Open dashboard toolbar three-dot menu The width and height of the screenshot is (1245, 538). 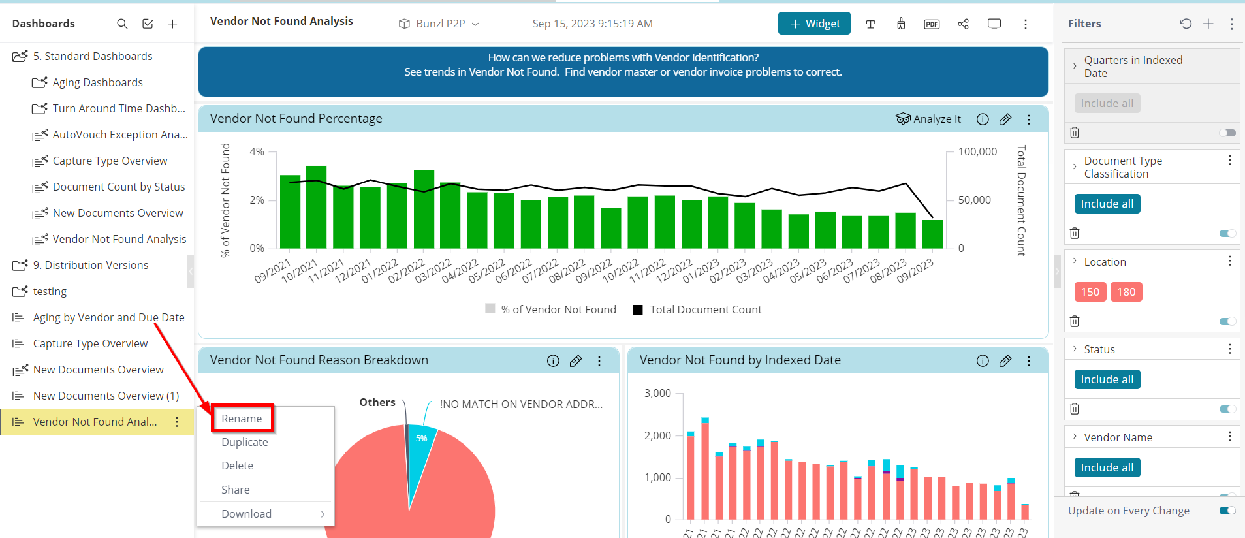1026,24
